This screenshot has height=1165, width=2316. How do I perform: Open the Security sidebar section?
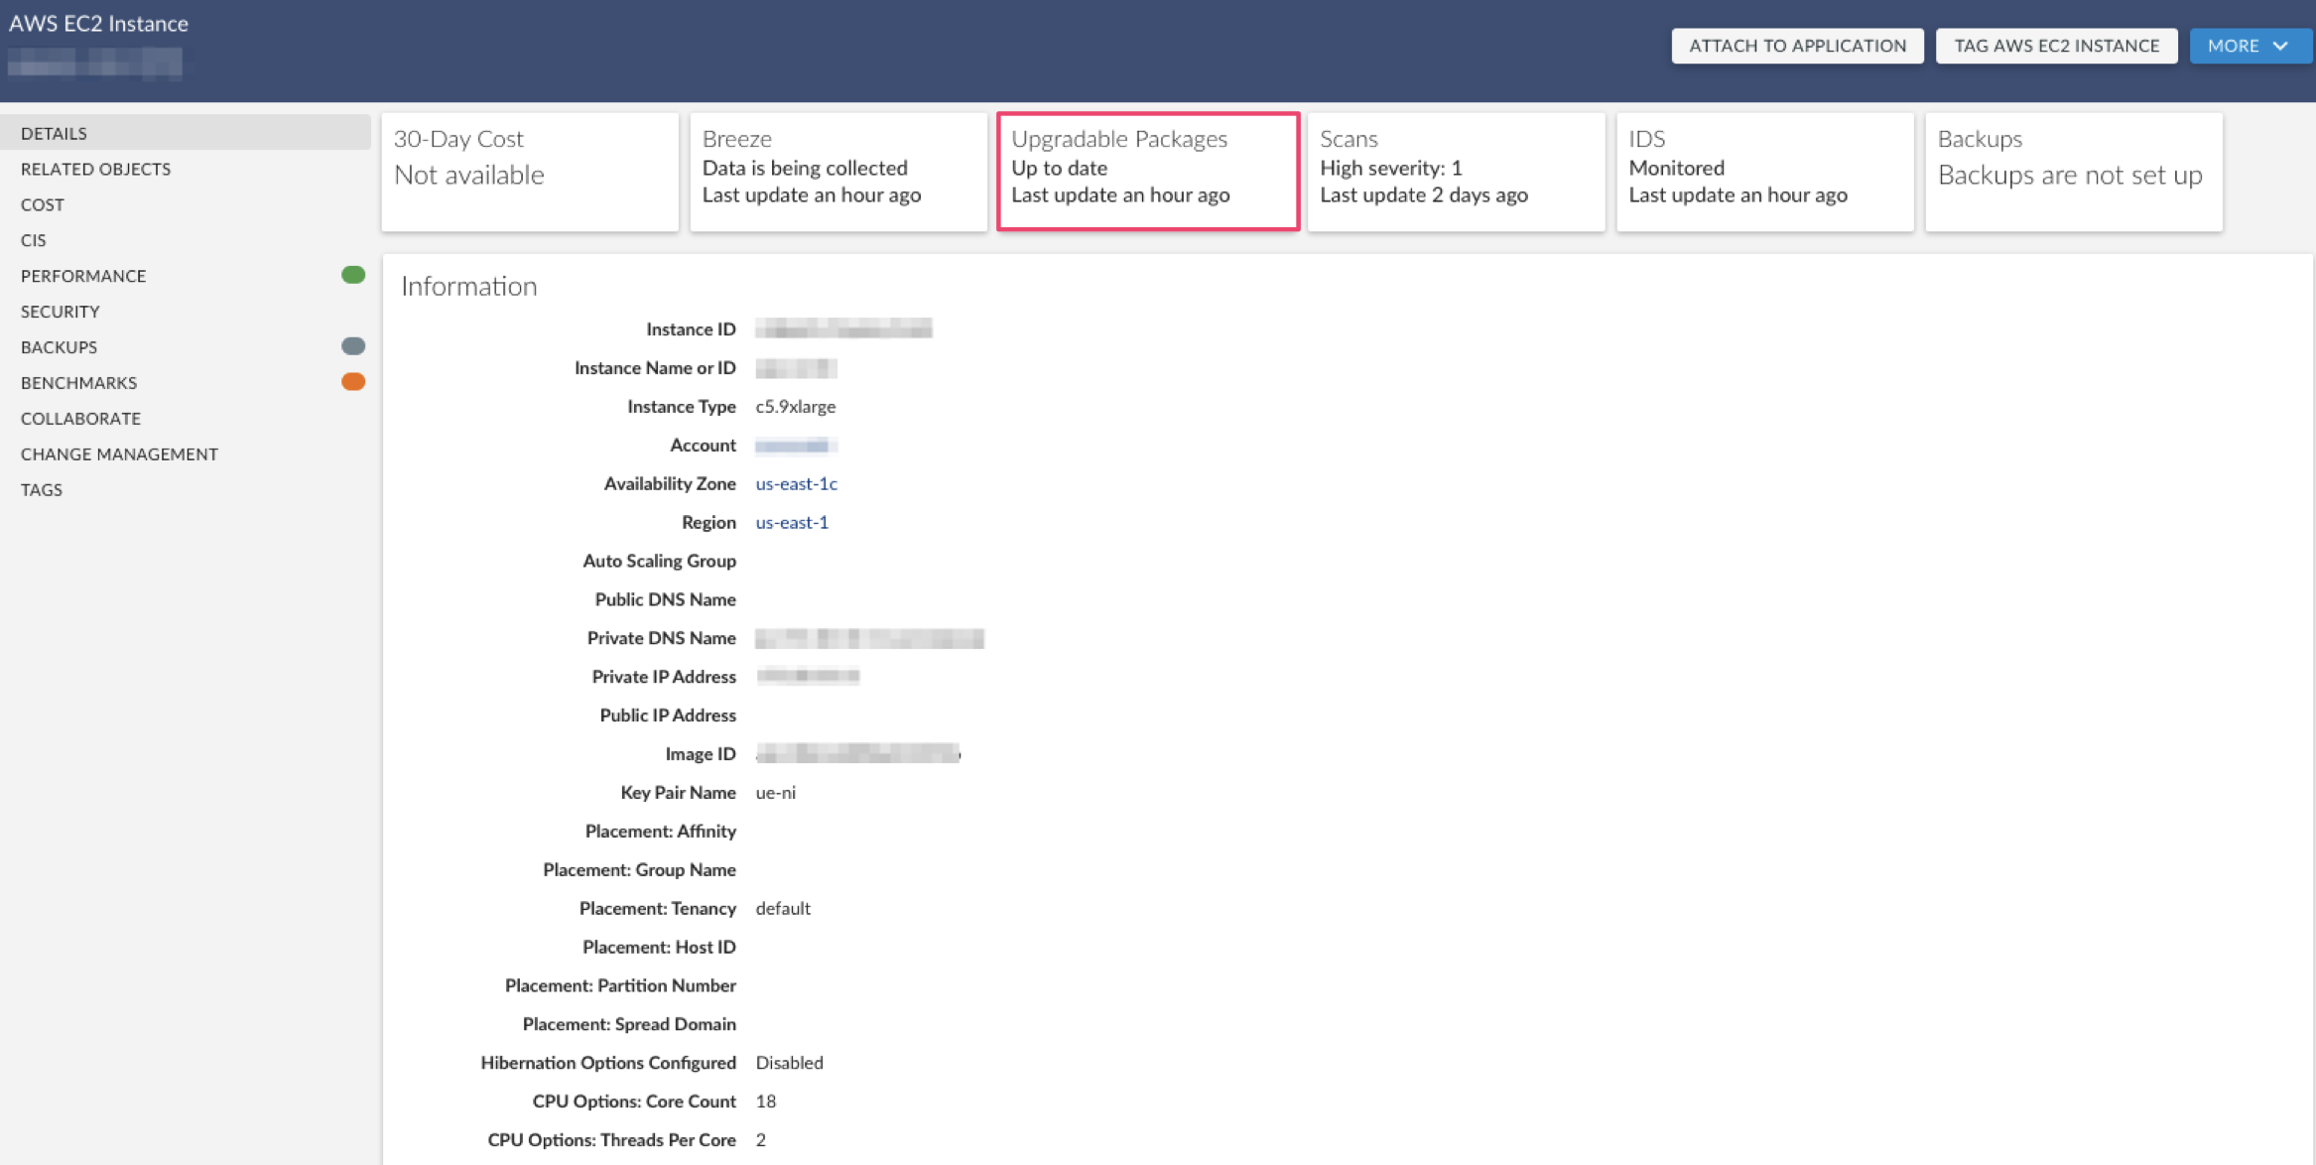click(61, 312)
